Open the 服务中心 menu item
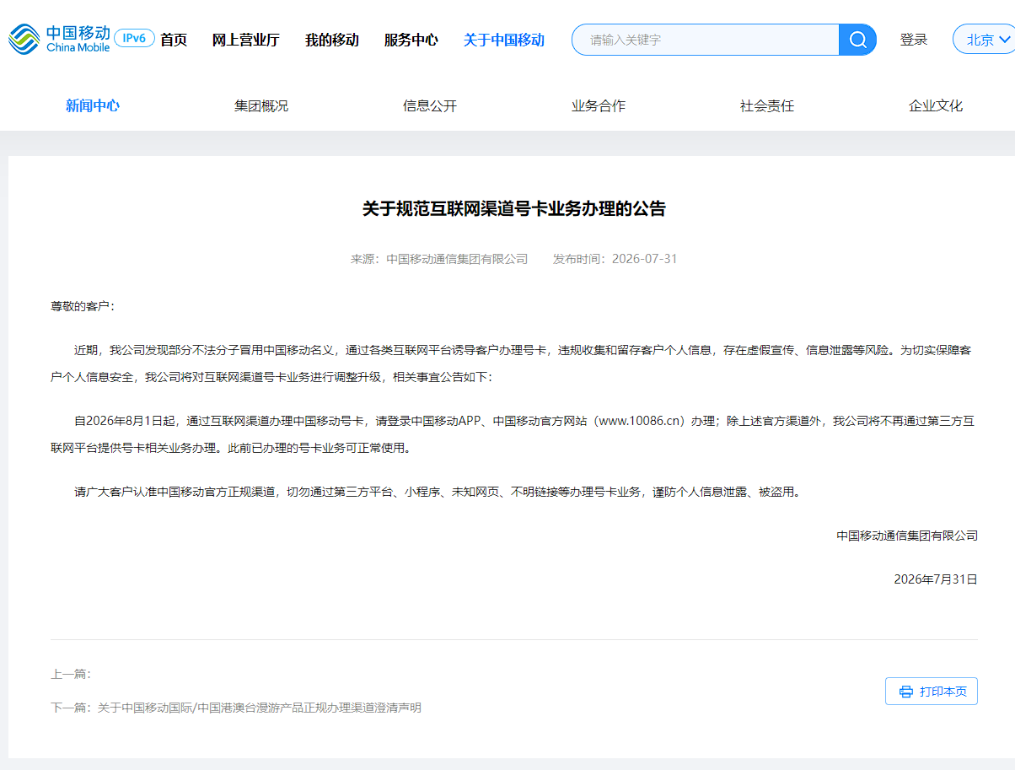 [x=411, y=40]
